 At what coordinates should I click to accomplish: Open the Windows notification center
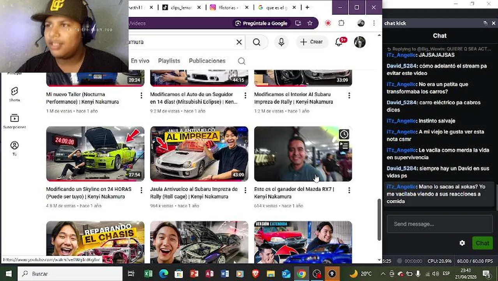point(486,274)
